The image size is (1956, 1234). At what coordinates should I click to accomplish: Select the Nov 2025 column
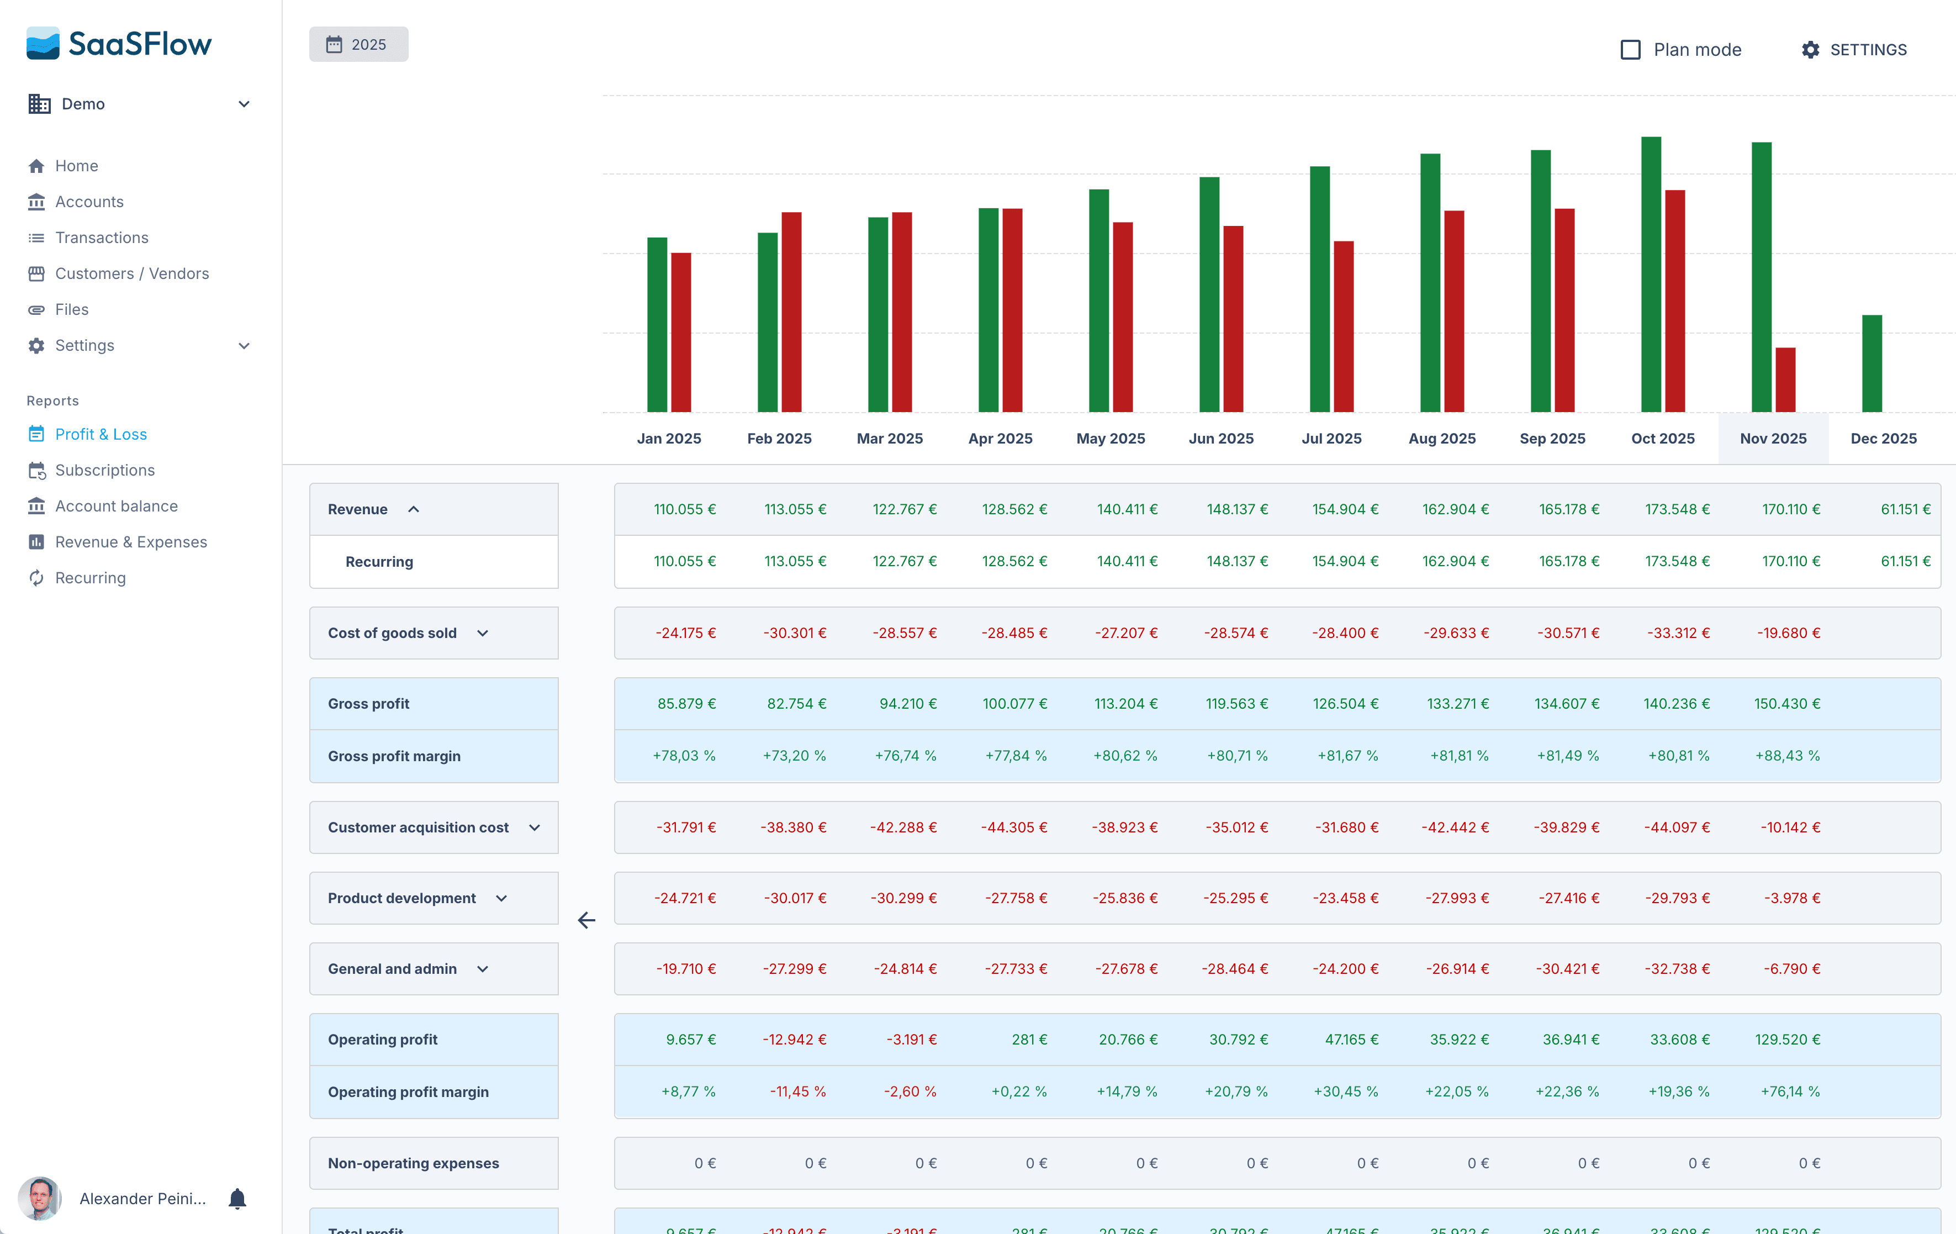[x=1773, y=438]
